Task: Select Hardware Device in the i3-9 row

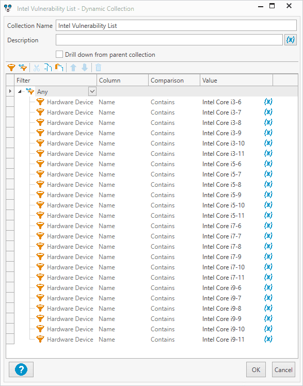Action: pos(70,133)
